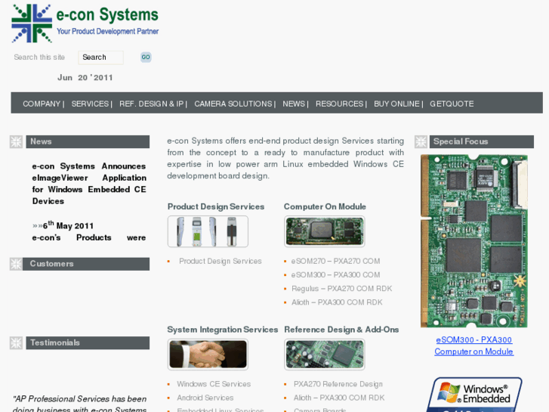The width and height of the screenshot is (549, 412).
Task: Click the Reference Design & Add-Ons heading
Action: [341, 330]
